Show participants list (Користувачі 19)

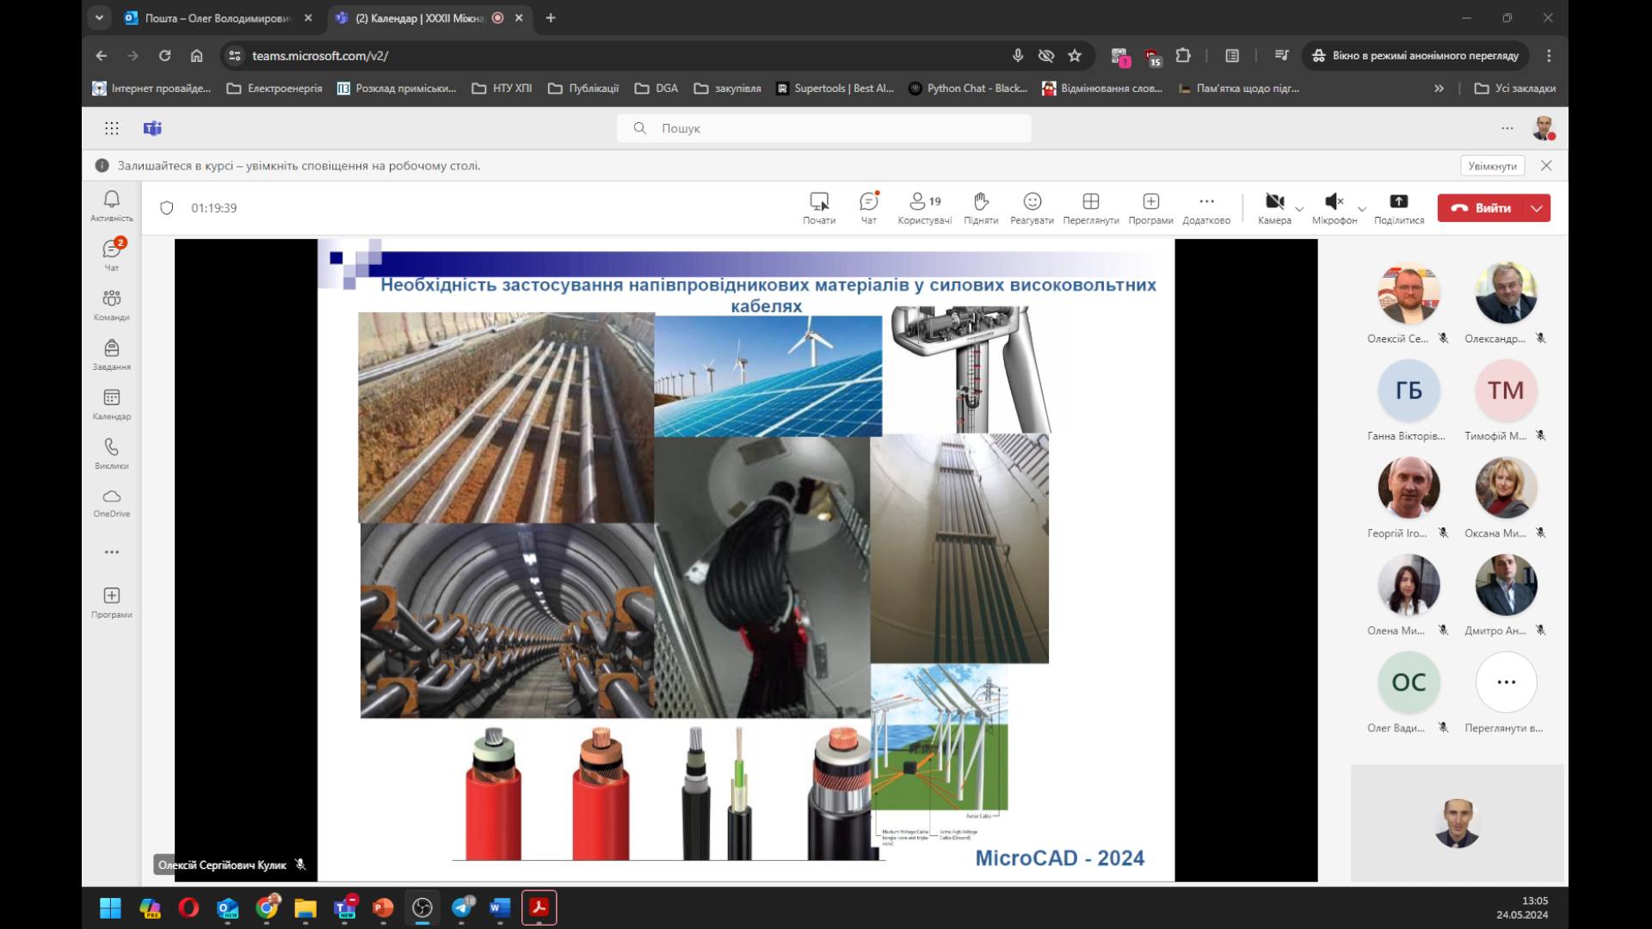pos(925,207)
